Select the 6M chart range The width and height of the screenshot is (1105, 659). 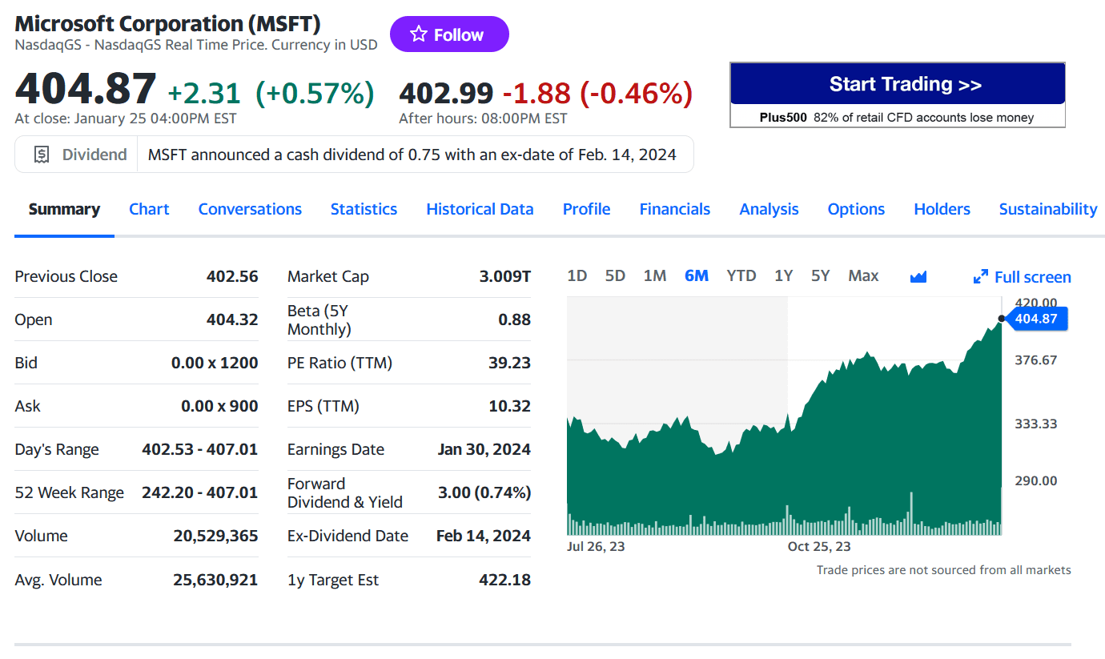[x=696, y=276]
